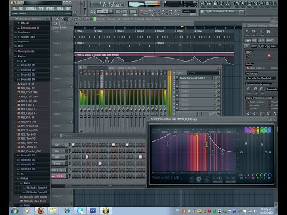Toggle the Normalize checkbox in channel settings
287x215 pixels.
(248, 105)
